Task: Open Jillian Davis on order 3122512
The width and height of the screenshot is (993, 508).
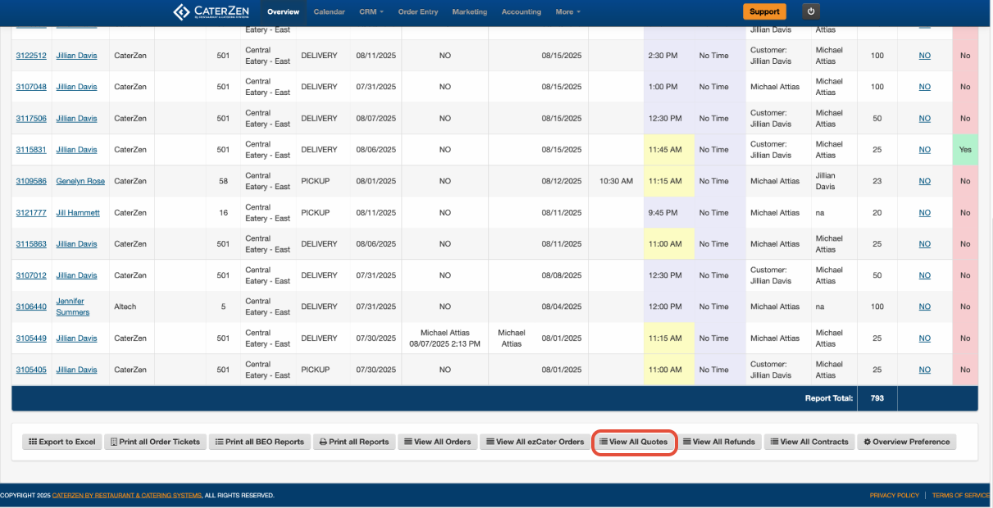Action: (x=76, y=56)
